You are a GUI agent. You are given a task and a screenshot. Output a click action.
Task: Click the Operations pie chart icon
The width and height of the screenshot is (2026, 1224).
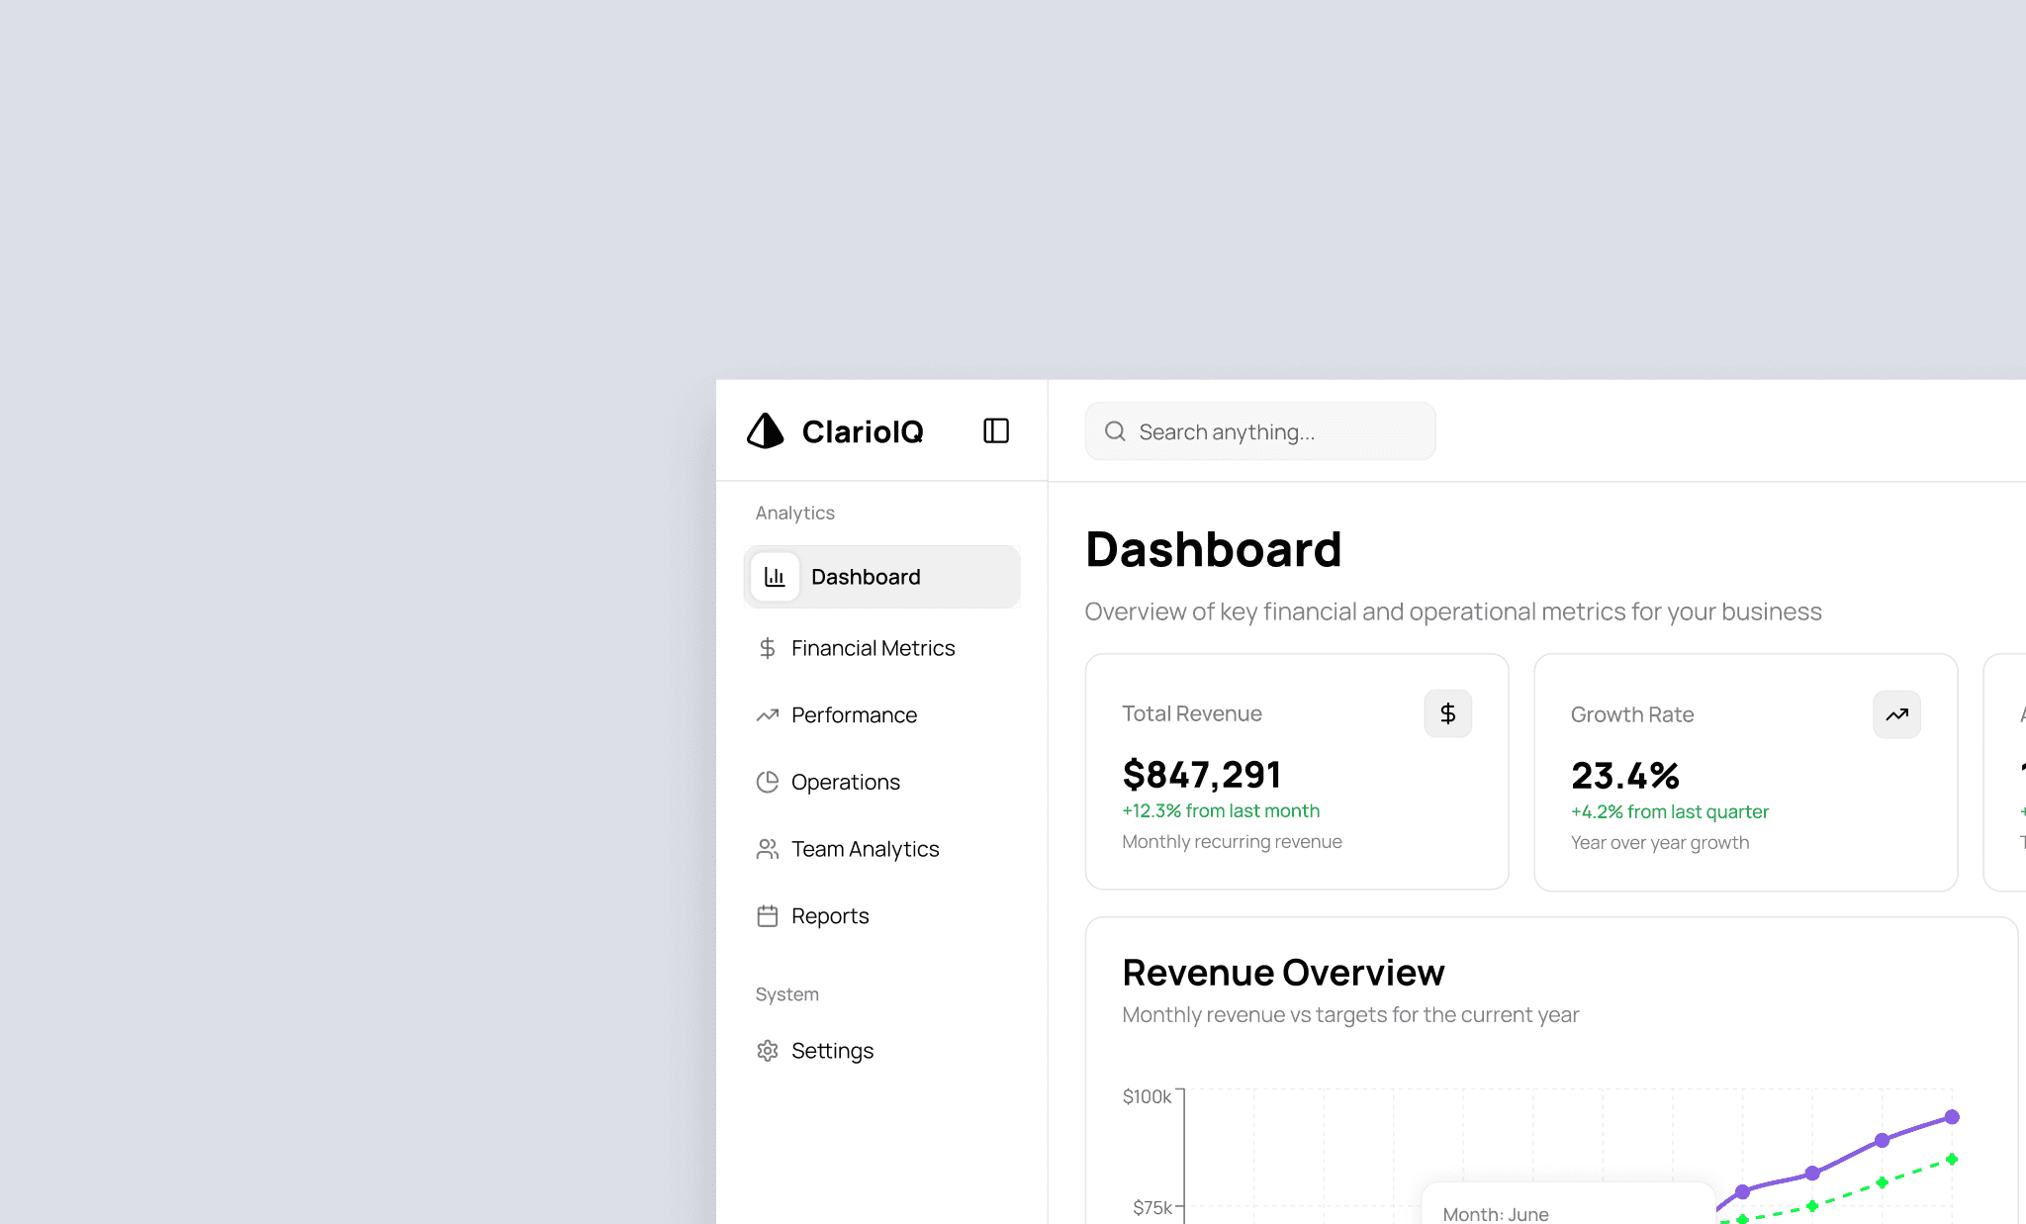click(767, 782)
